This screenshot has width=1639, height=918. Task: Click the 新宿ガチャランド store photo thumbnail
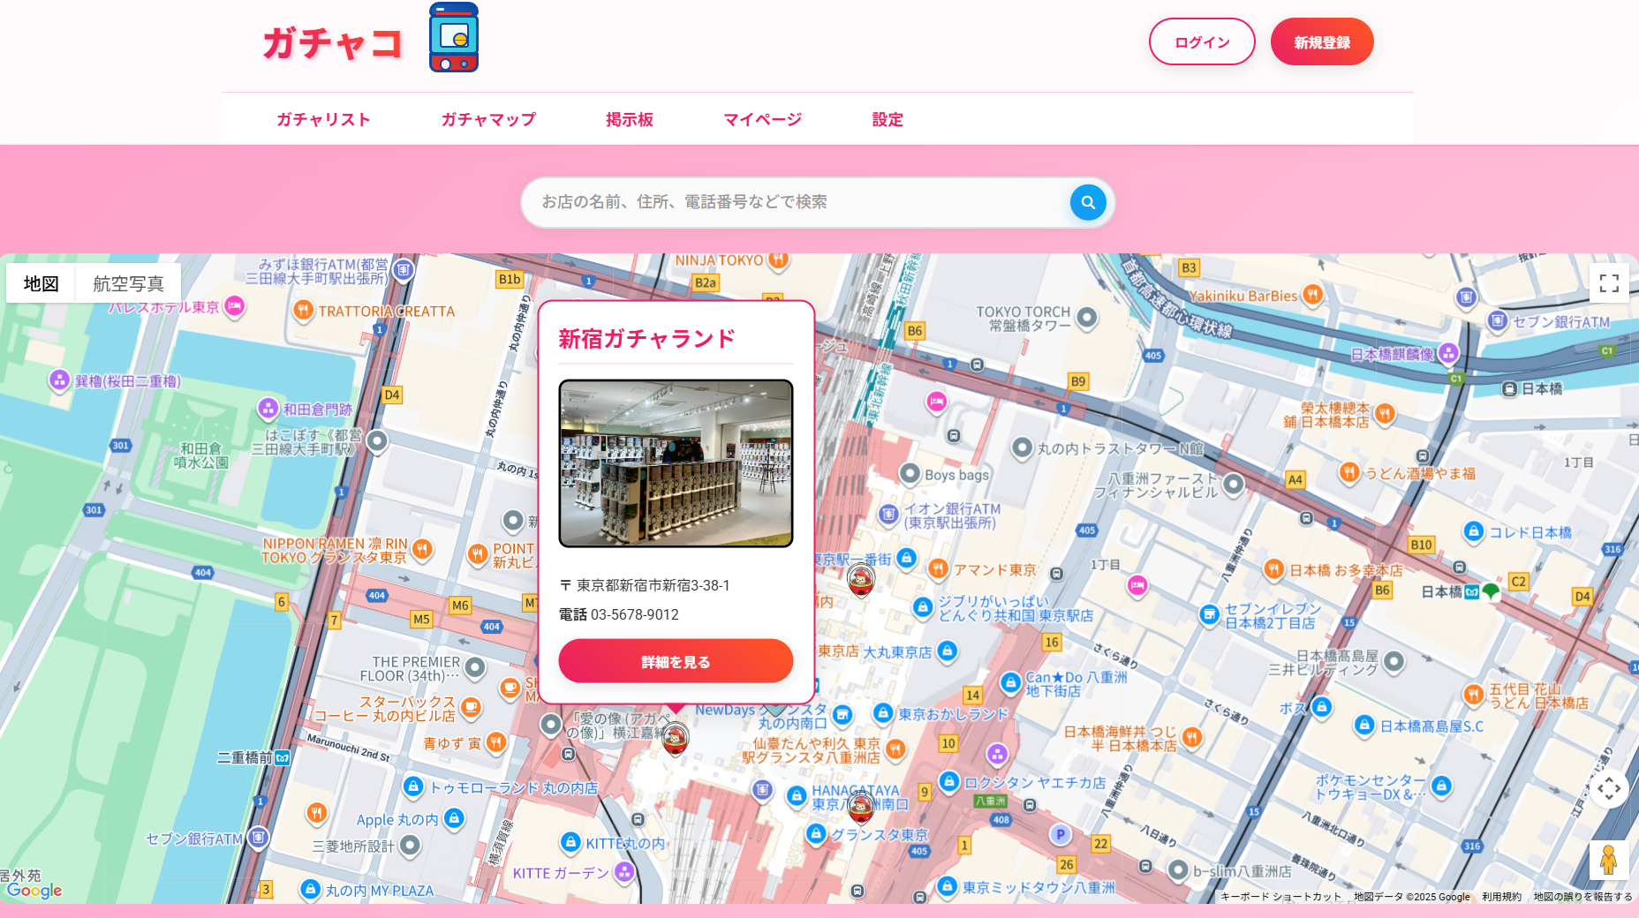676,463
